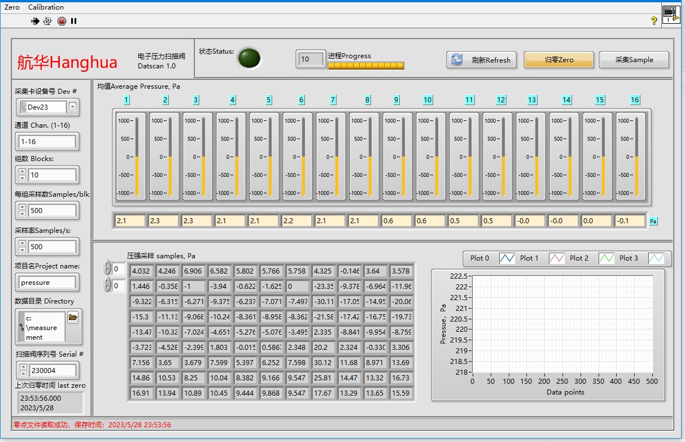Viewport: 685px width, 442px height.
Task: Click the Run Continuously toolbar icon
Action: [x=47, y=21]
